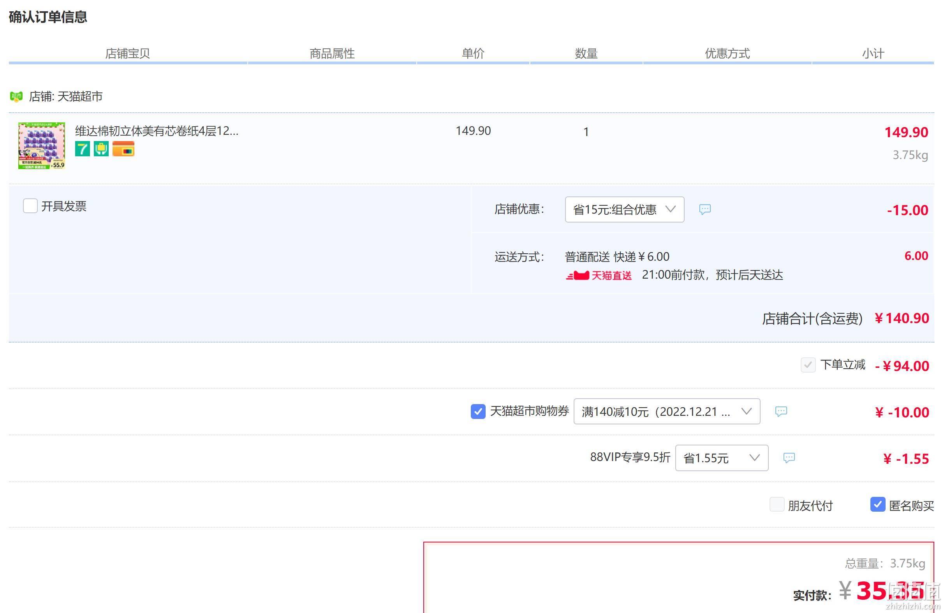Click the 小计 column header

point(873,54)
